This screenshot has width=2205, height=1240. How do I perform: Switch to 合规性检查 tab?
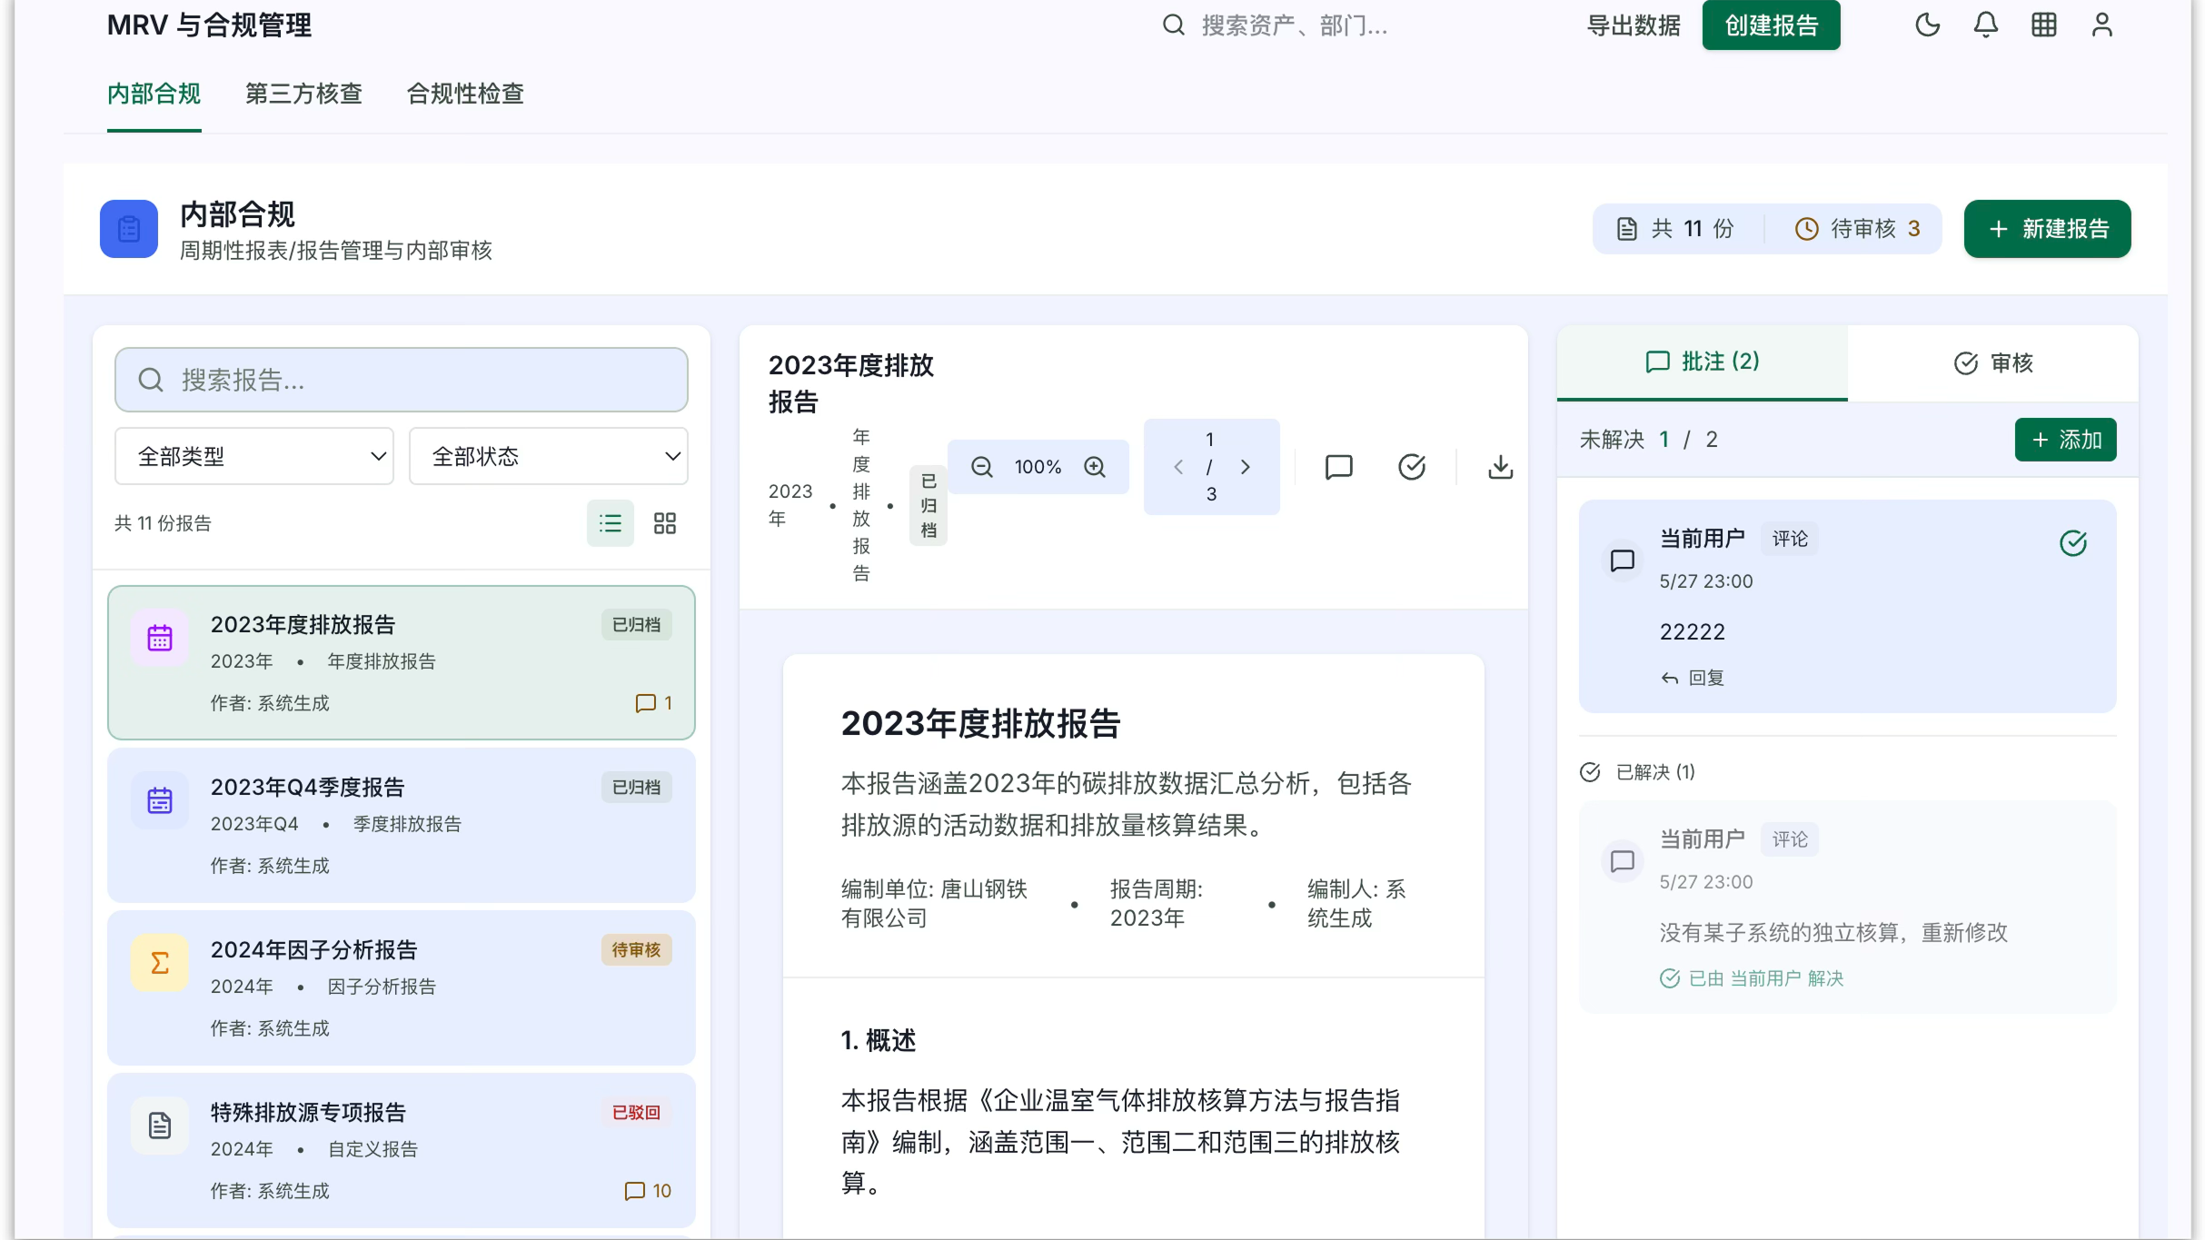point(465,94)
